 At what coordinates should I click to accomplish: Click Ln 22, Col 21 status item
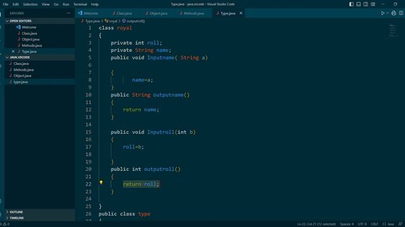(316, 224)
